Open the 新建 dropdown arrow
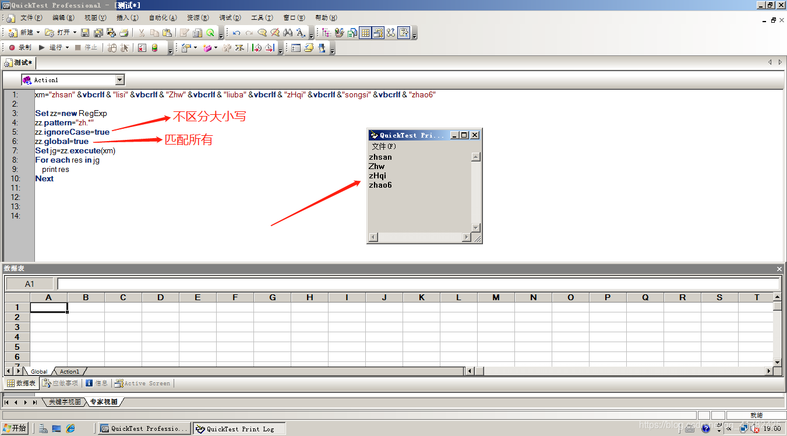787x436 pixels. pyautogui.click(x=38, y=33)
